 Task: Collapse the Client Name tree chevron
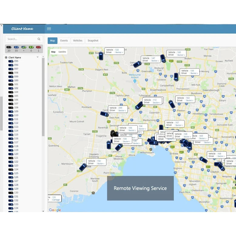[x=38, y=57]
